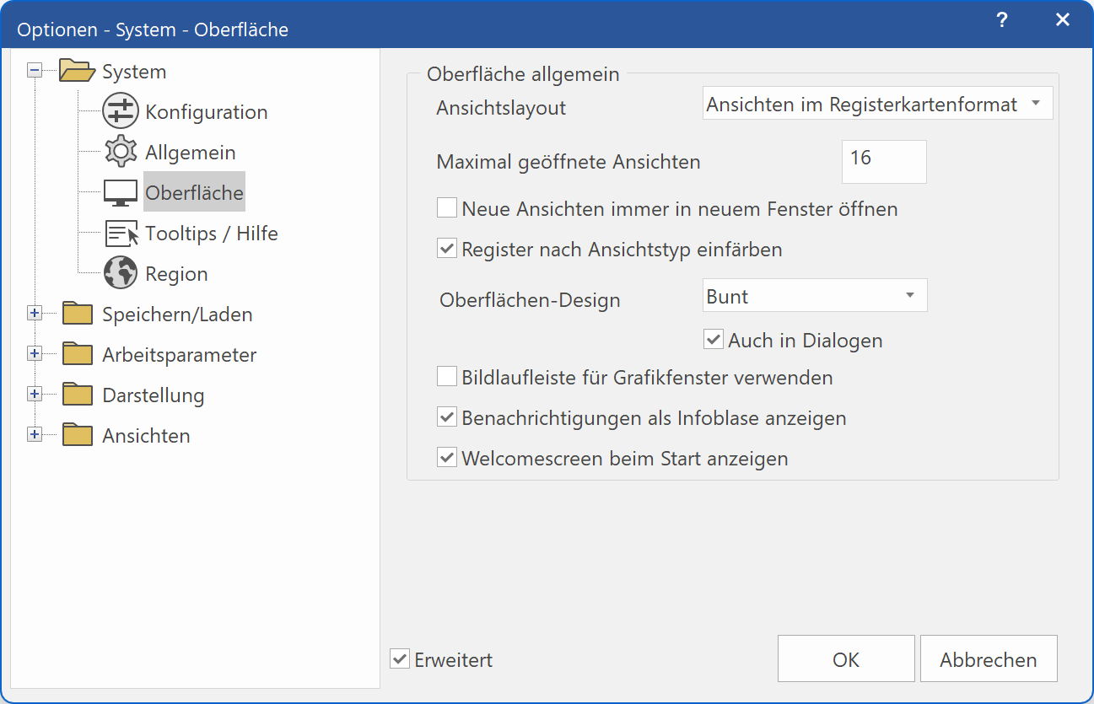Image resolution: width=1094 pixels, height=704 pixels.
Task: Click the OK button
Action: [845, 658]
